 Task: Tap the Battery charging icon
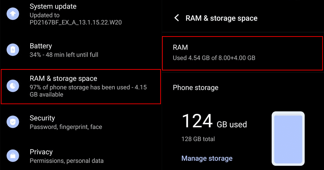point(13,50)
